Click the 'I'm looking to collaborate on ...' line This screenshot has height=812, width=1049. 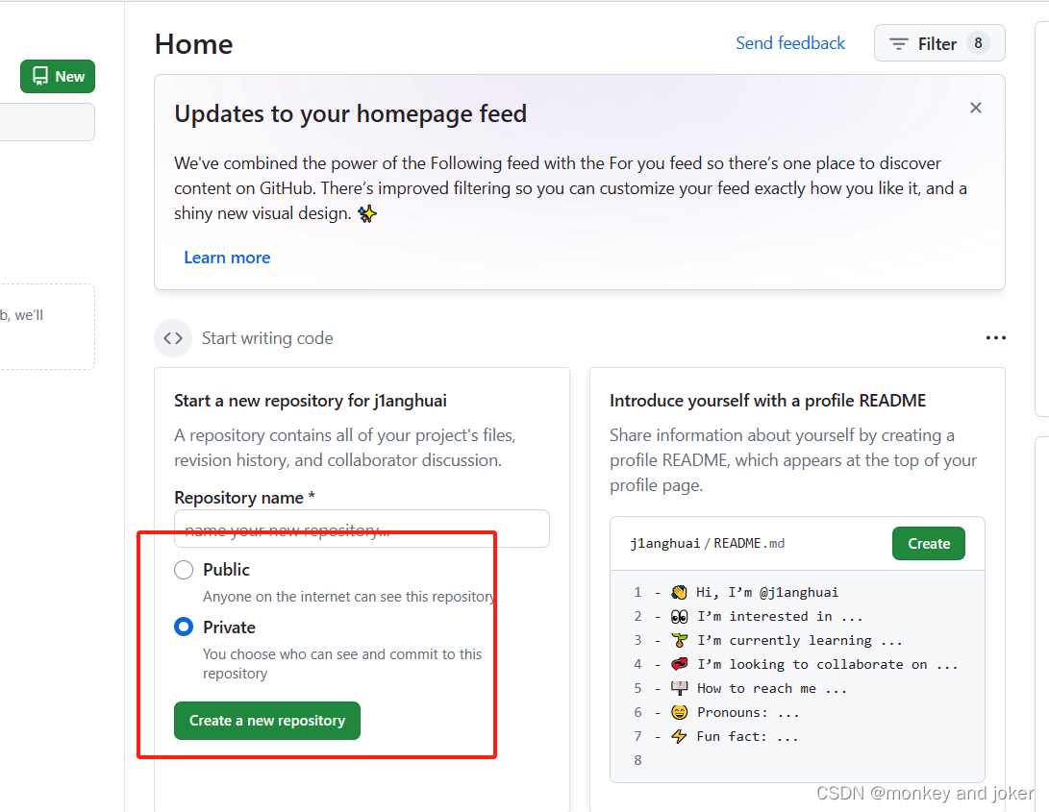828,664
